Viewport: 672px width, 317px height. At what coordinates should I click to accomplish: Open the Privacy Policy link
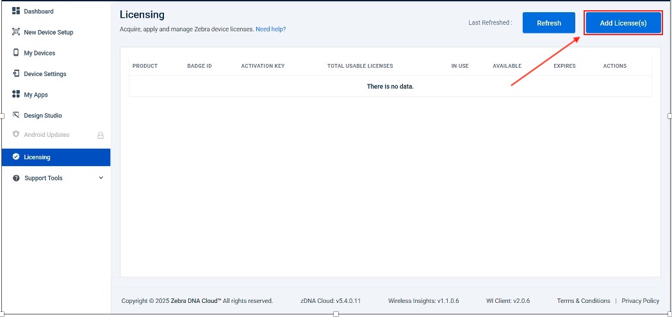click(x=640, y=301)
